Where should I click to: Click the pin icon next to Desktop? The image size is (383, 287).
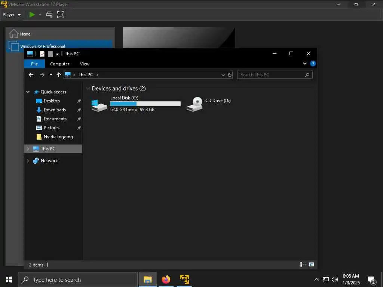coord(79,101)
